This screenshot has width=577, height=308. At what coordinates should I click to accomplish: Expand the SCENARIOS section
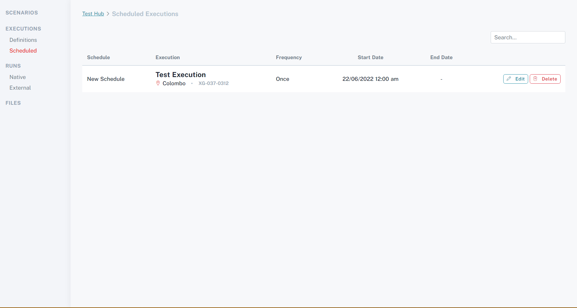pos(22,13)
